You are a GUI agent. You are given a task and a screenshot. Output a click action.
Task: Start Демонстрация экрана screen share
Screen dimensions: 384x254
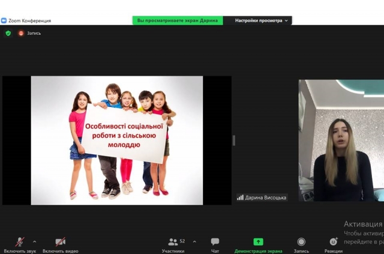(258, 245)
